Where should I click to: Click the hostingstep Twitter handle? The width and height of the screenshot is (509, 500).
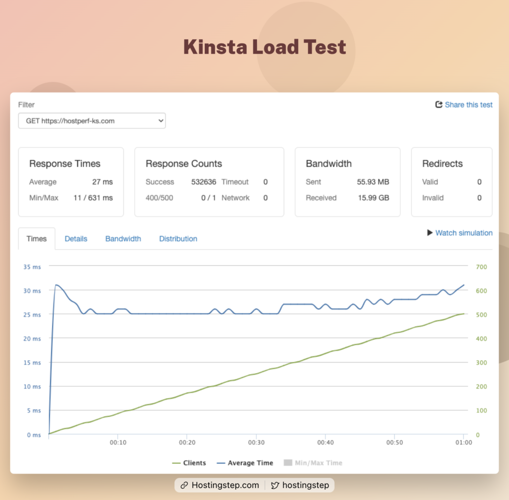[306, 485]
